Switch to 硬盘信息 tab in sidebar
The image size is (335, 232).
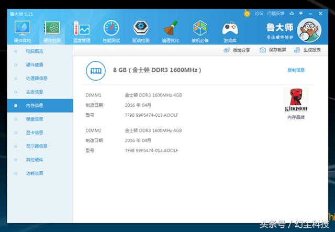tap(35, 119)
